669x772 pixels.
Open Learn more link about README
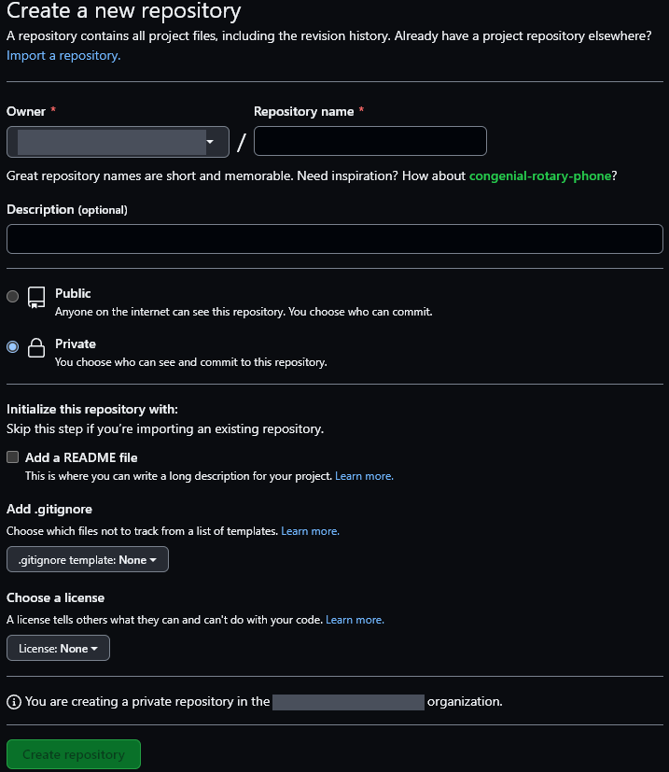coord(364,476)
